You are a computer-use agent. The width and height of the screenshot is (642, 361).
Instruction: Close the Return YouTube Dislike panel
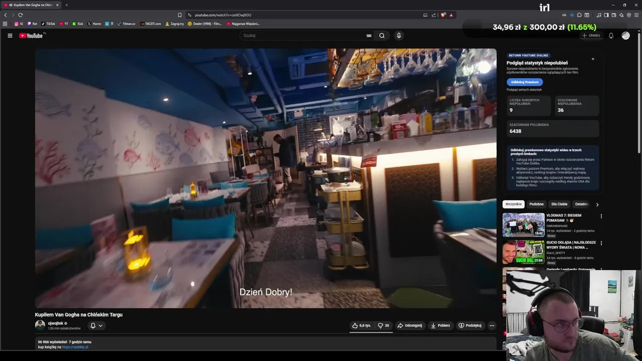click(x=593, y=59)
